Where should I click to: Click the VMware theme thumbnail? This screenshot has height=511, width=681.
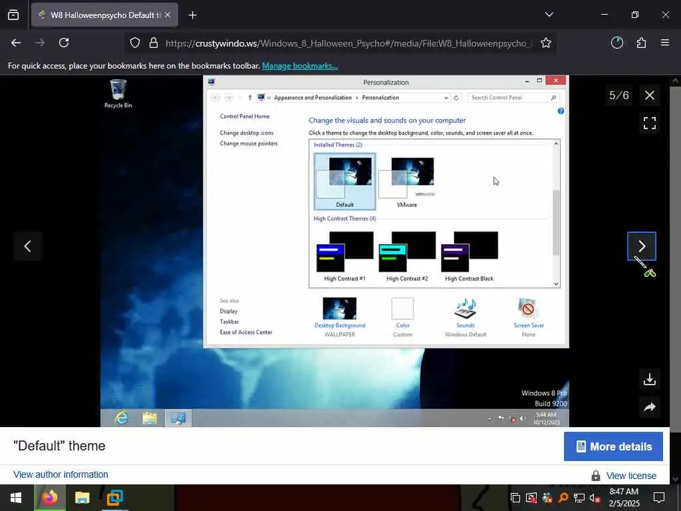pyautogui.click(x=406, y=181)
